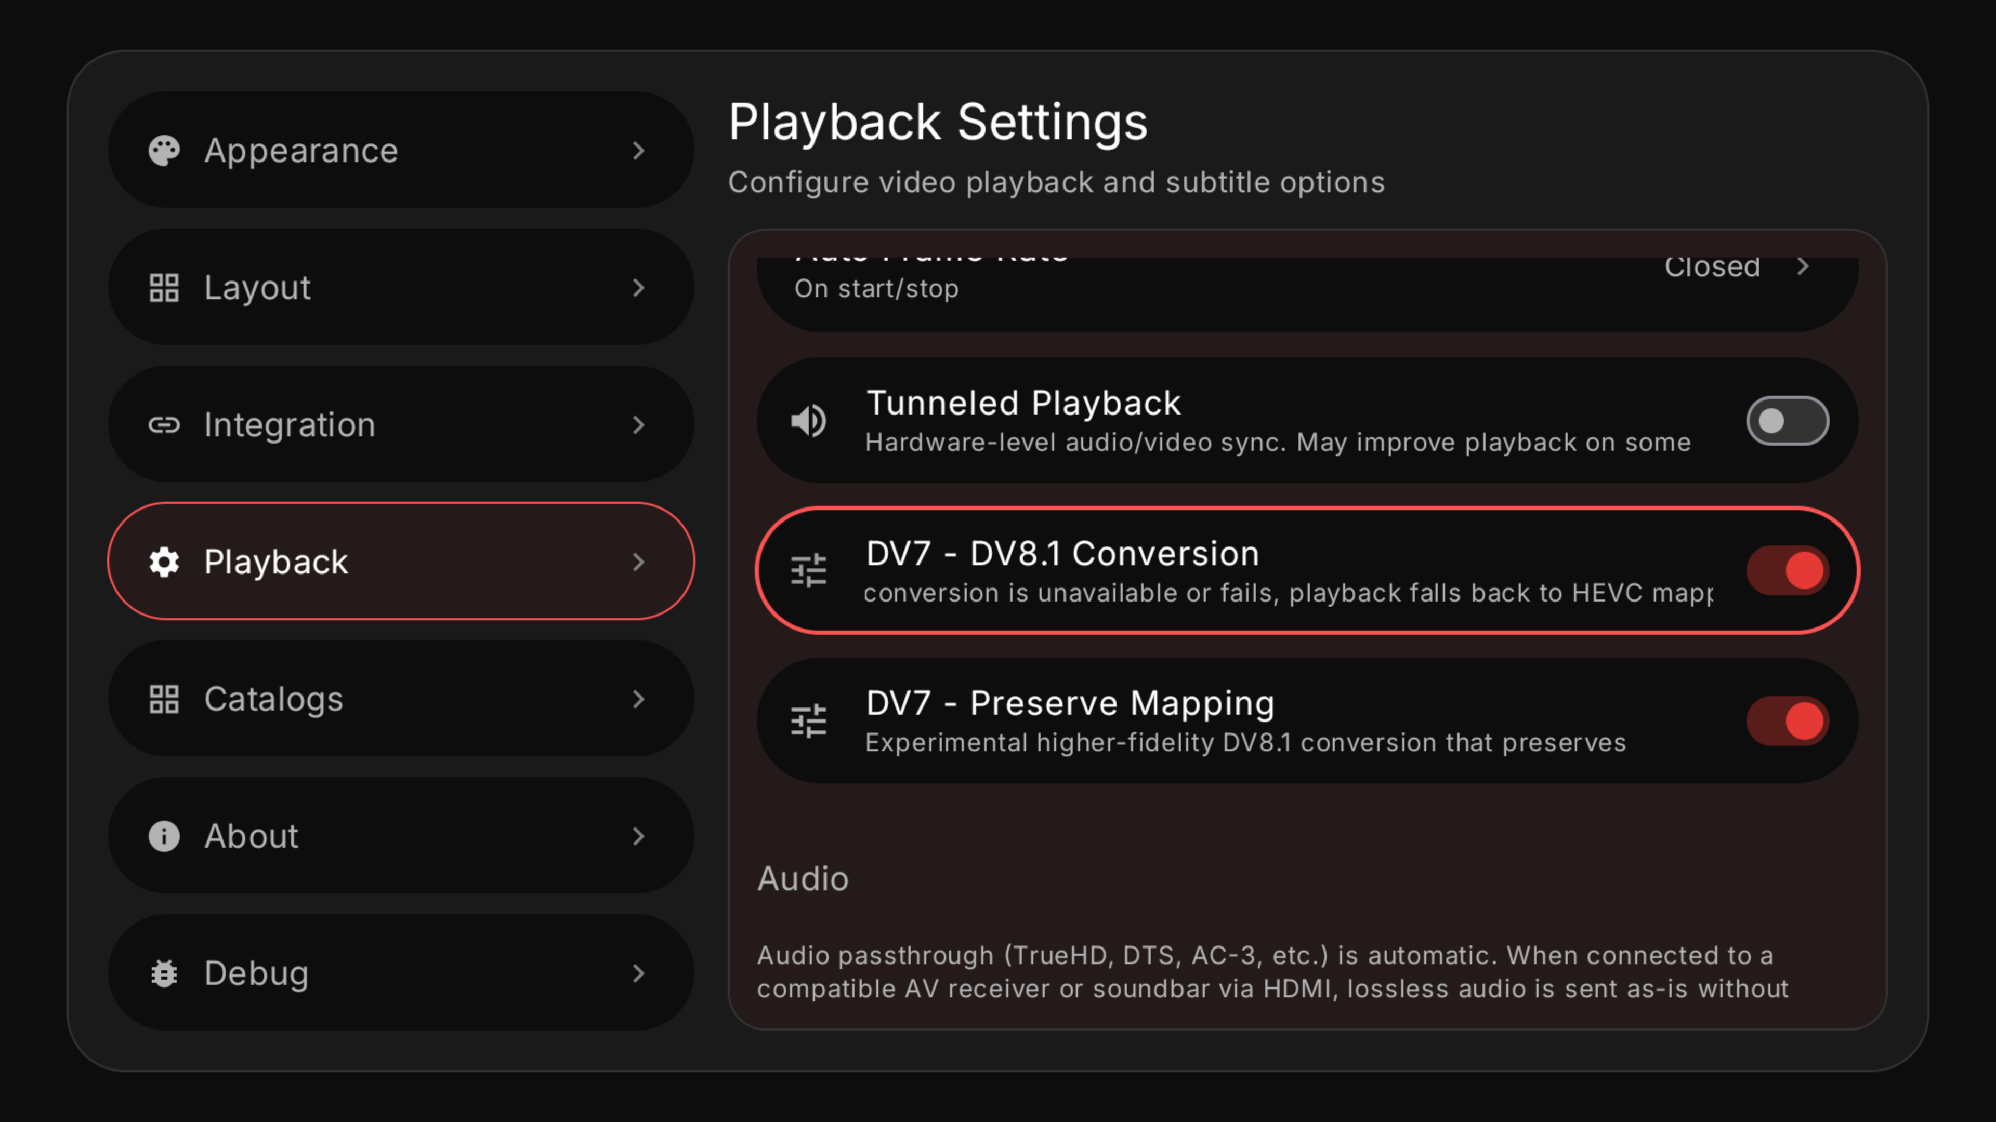Click the Layout grid icon

[x=164, y=287]
